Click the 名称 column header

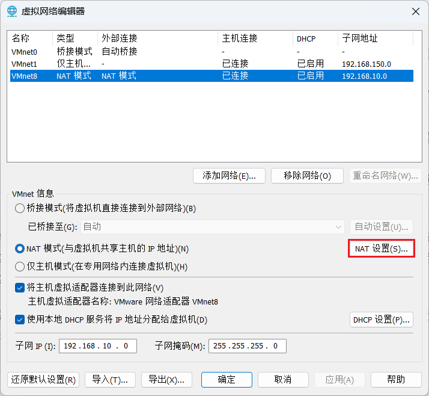click(x=30, y=38)
